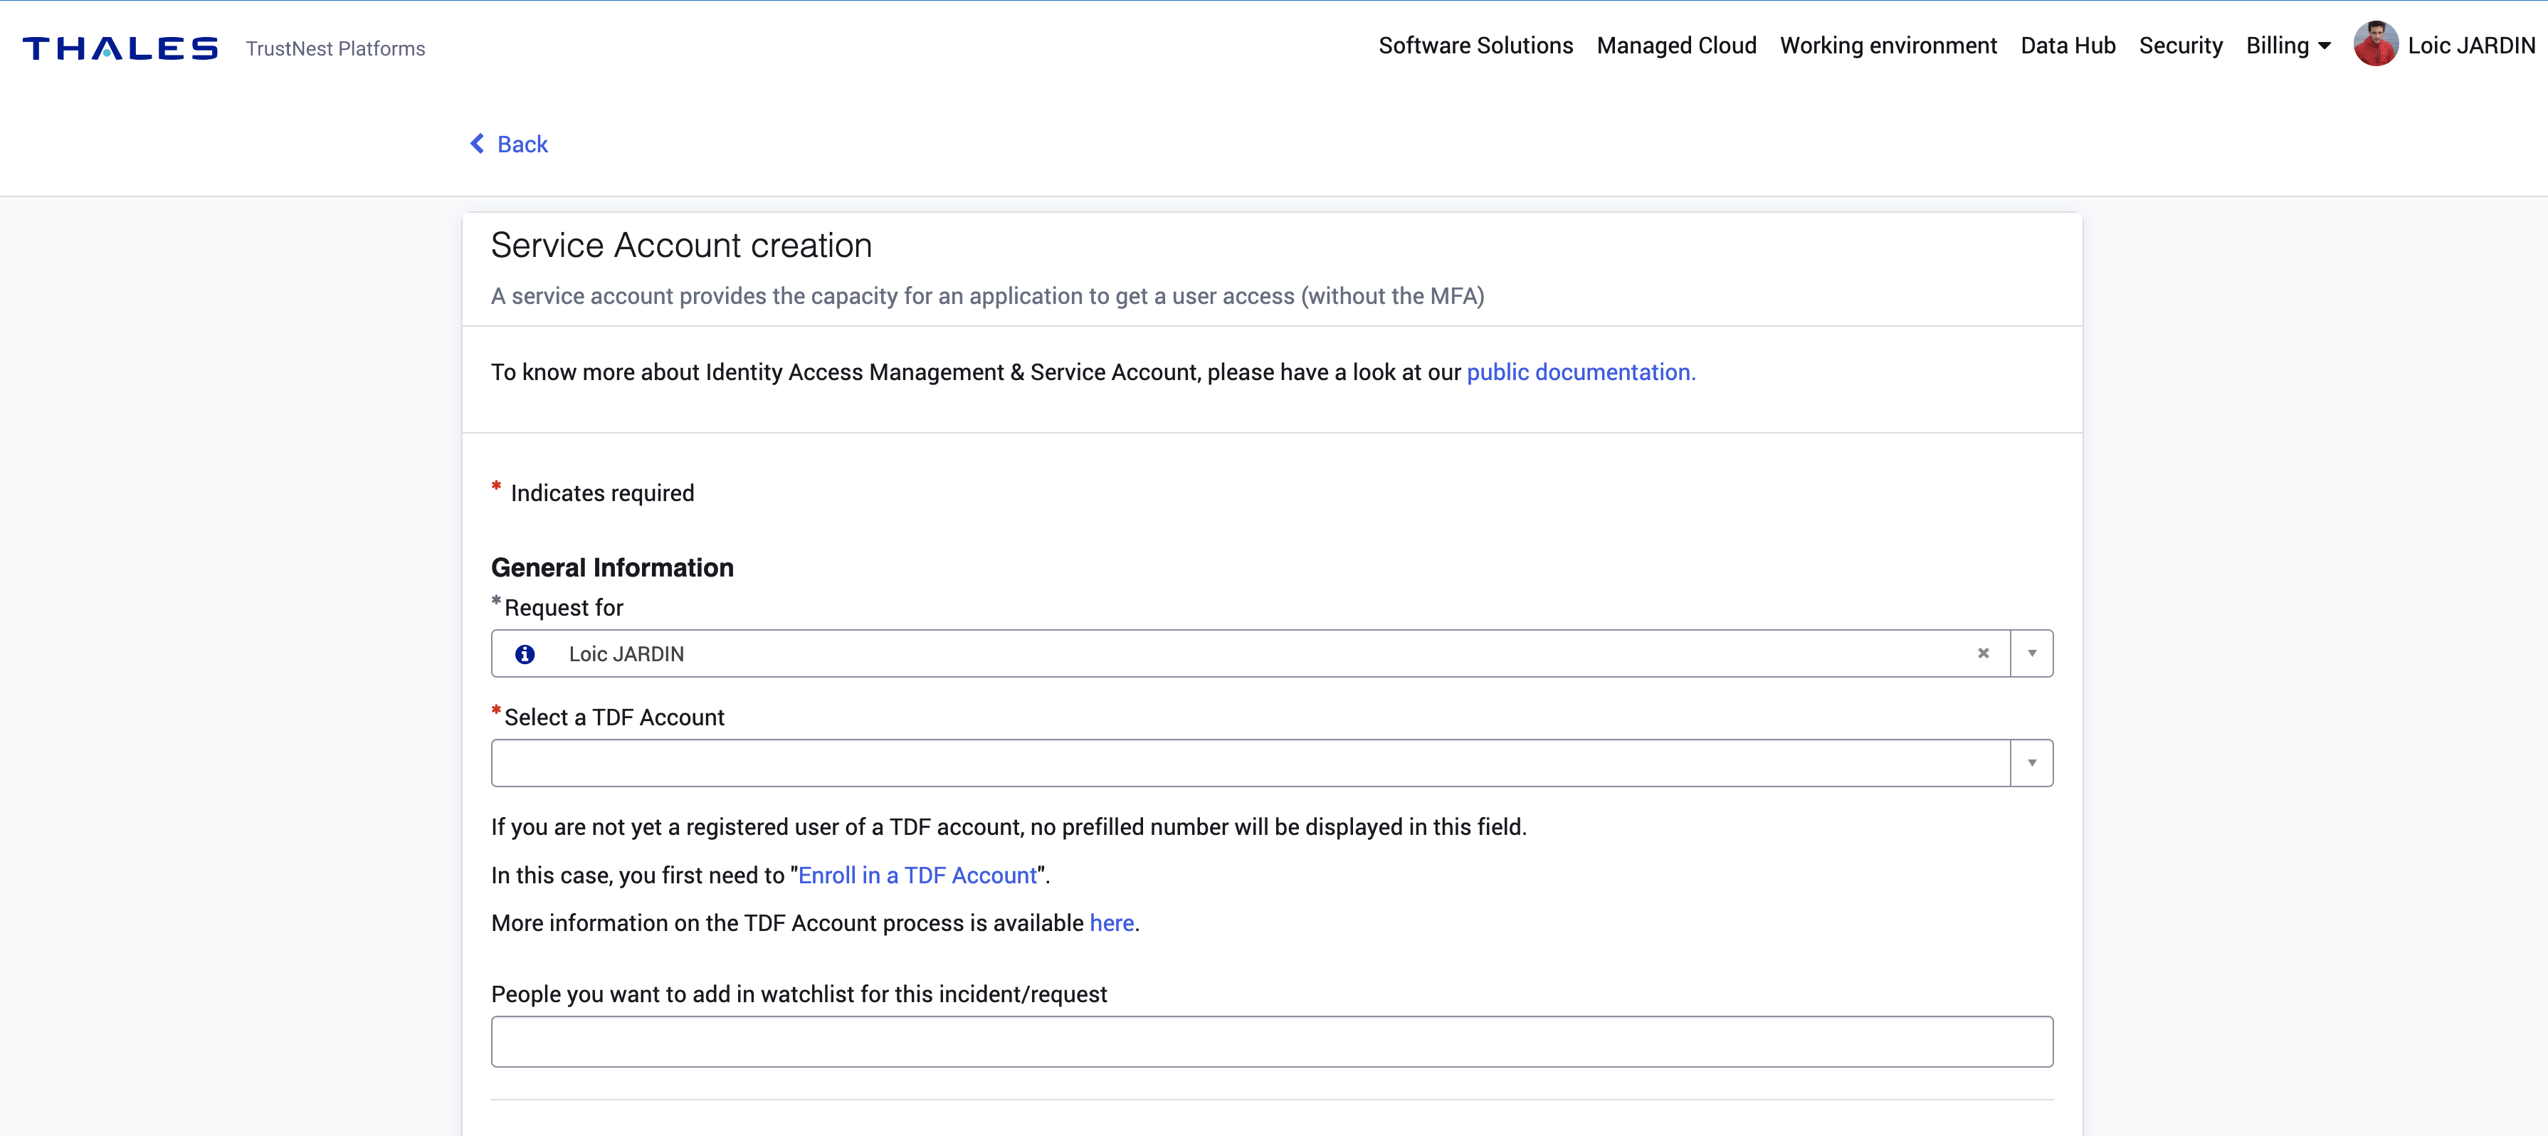Open the Billing dropdown menu
The width and height of the screenshot is (2548, 1136).
pyautogui.click(x=2288, y=46)
